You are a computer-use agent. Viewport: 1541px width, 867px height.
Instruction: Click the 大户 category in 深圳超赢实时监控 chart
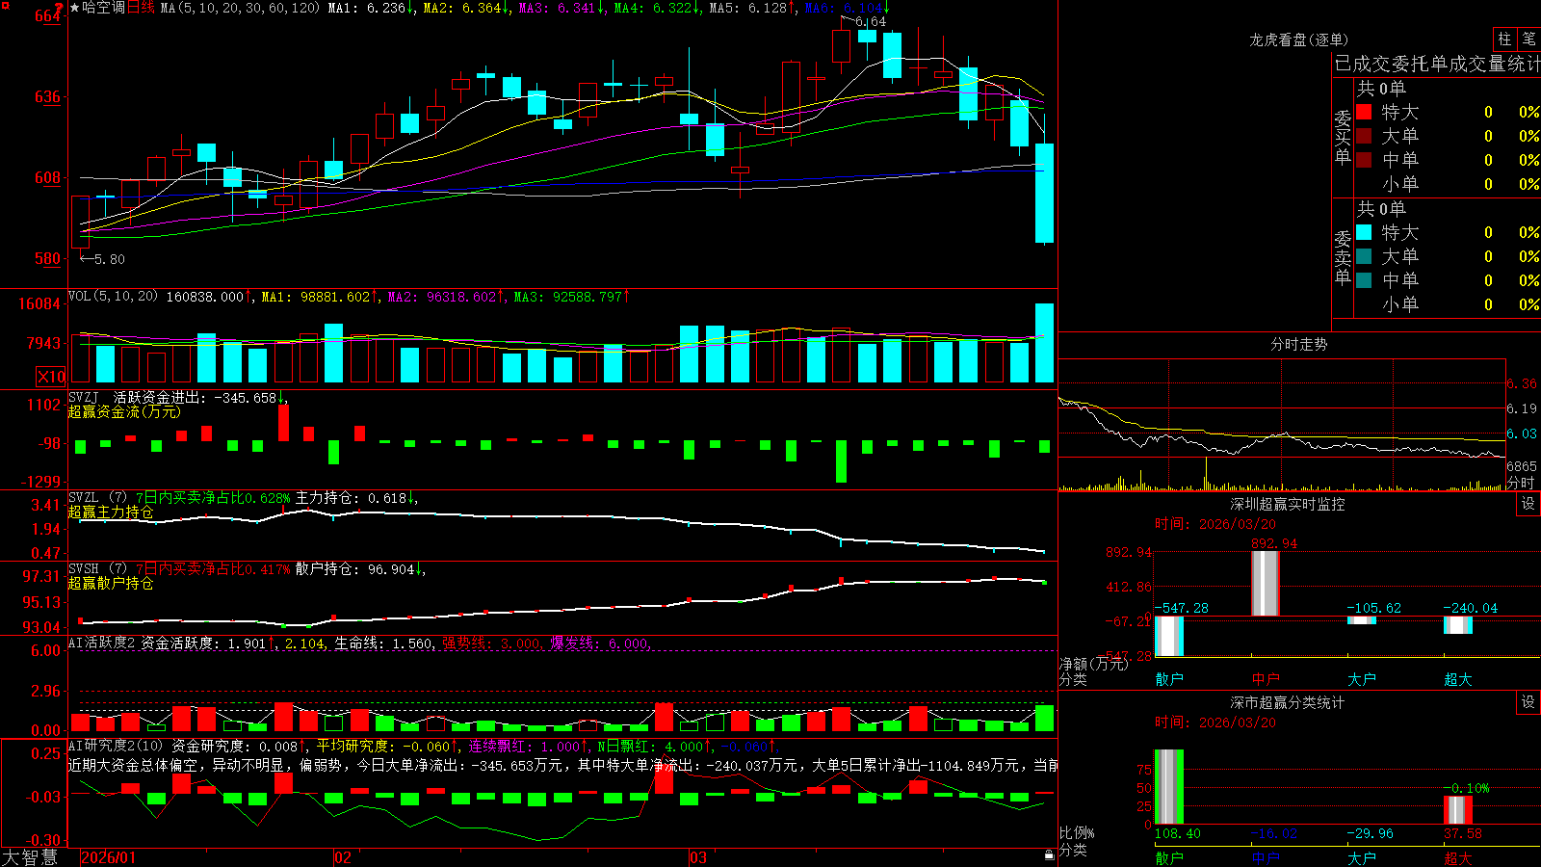coord(1362,679)
